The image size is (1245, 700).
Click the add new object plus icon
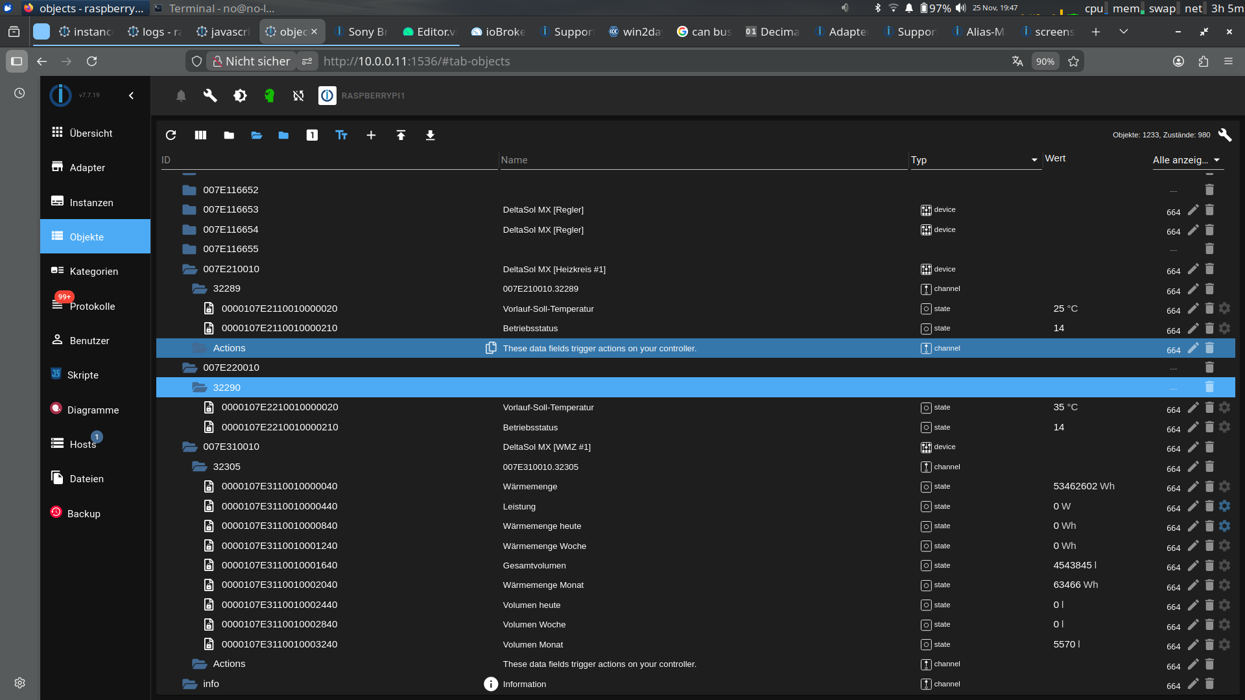[x=371, y=135]
